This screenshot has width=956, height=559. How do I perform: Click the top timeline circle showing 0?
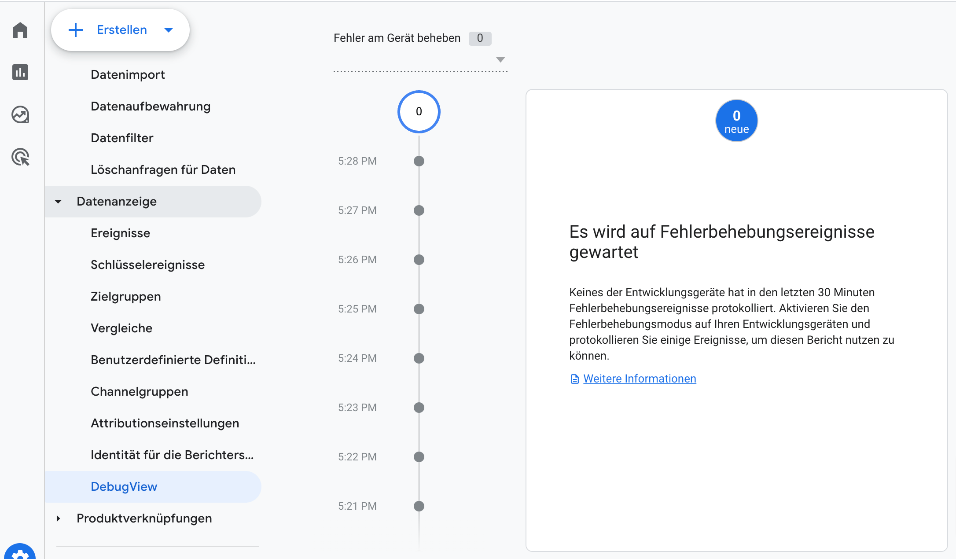419,112
